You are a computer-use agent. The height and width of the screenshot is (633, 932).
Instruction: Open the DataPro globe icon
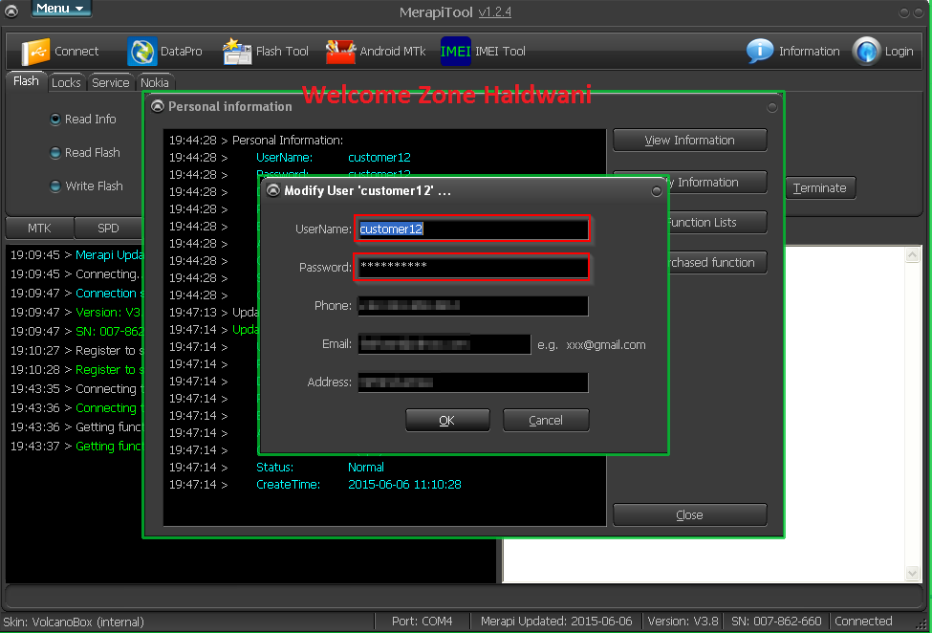coord(142,52)
